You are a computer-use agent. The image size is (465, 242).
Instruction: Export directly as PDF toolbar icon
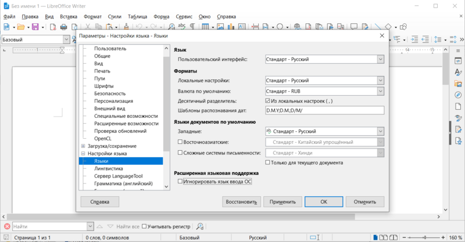click(53, 27)
